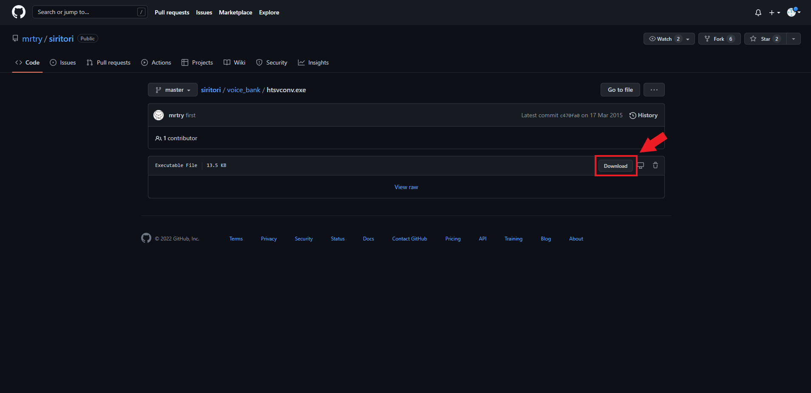The width and height of the screenshot is (811, 393).
Task: Star the siritori repository
Action: pos(765,39)
